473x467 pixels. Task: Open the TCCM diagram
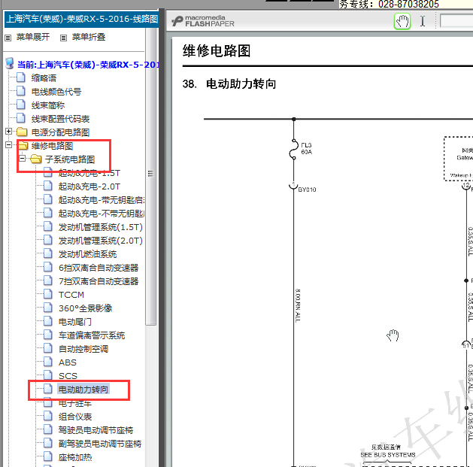[71, 295]
